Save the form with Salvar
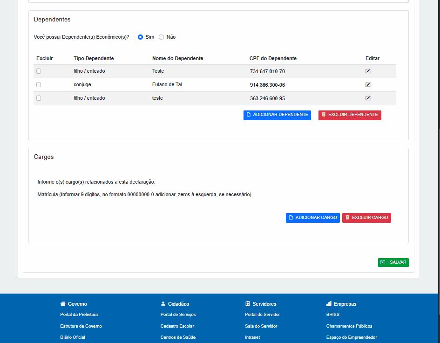440x343 pixels. click(x=393, y=262)
